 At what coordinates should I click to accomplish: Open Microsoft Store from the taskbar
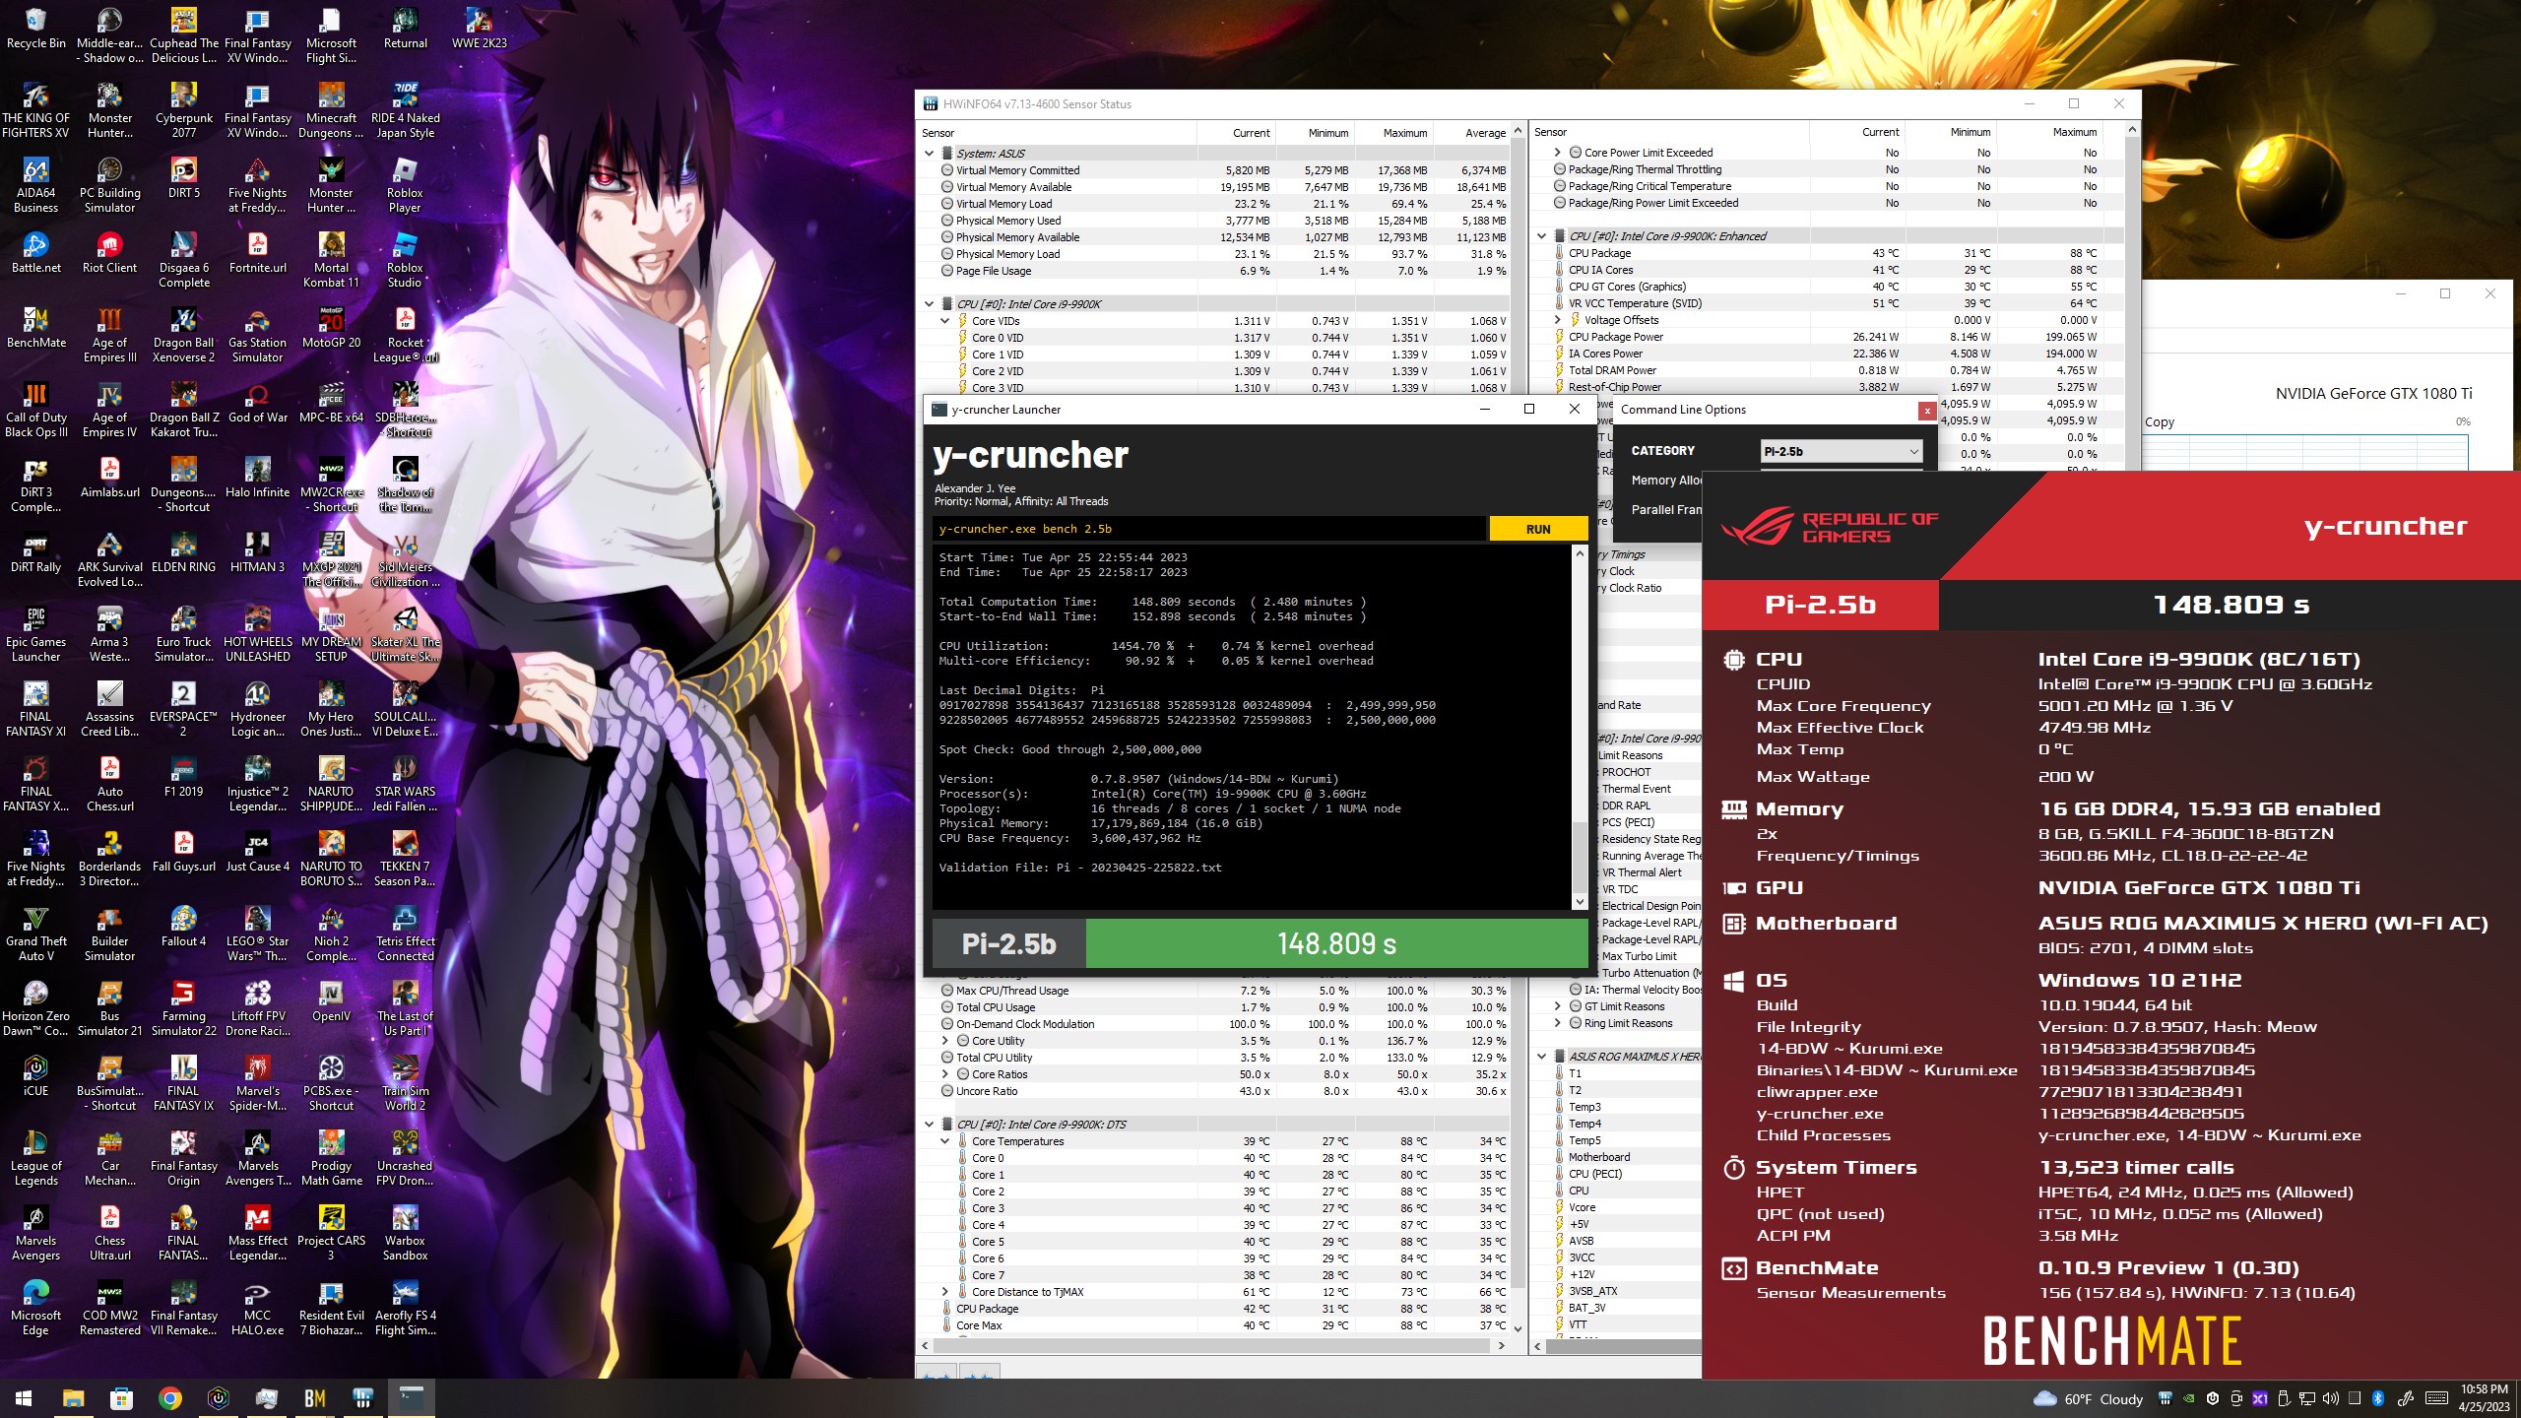point(121,1398)
